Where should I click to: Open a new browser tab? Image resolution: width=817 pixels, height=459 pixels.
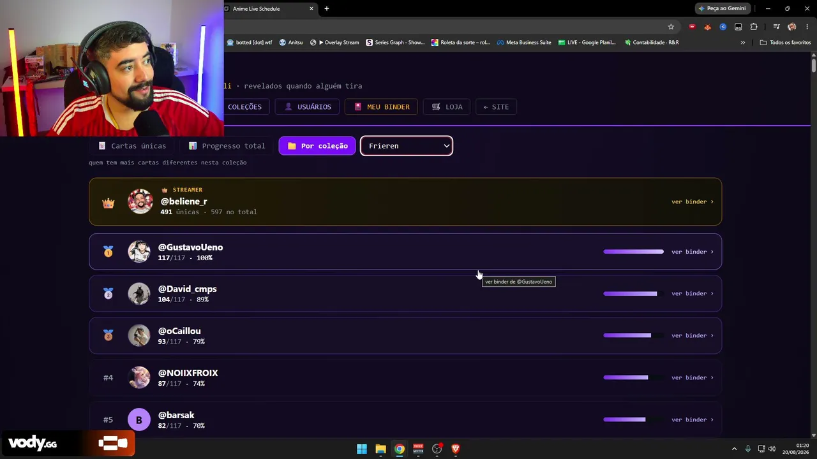tap(327, 9)
